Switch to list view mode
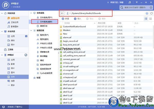The width and height of the screenshot is (154, 109). [x=146, y=19]
